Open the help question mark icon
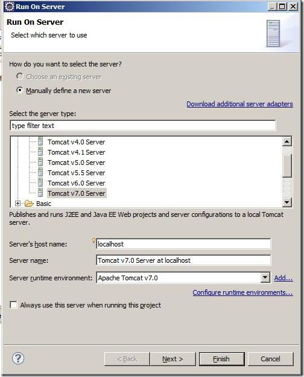 pyautogui.click(x=18, y=358)
